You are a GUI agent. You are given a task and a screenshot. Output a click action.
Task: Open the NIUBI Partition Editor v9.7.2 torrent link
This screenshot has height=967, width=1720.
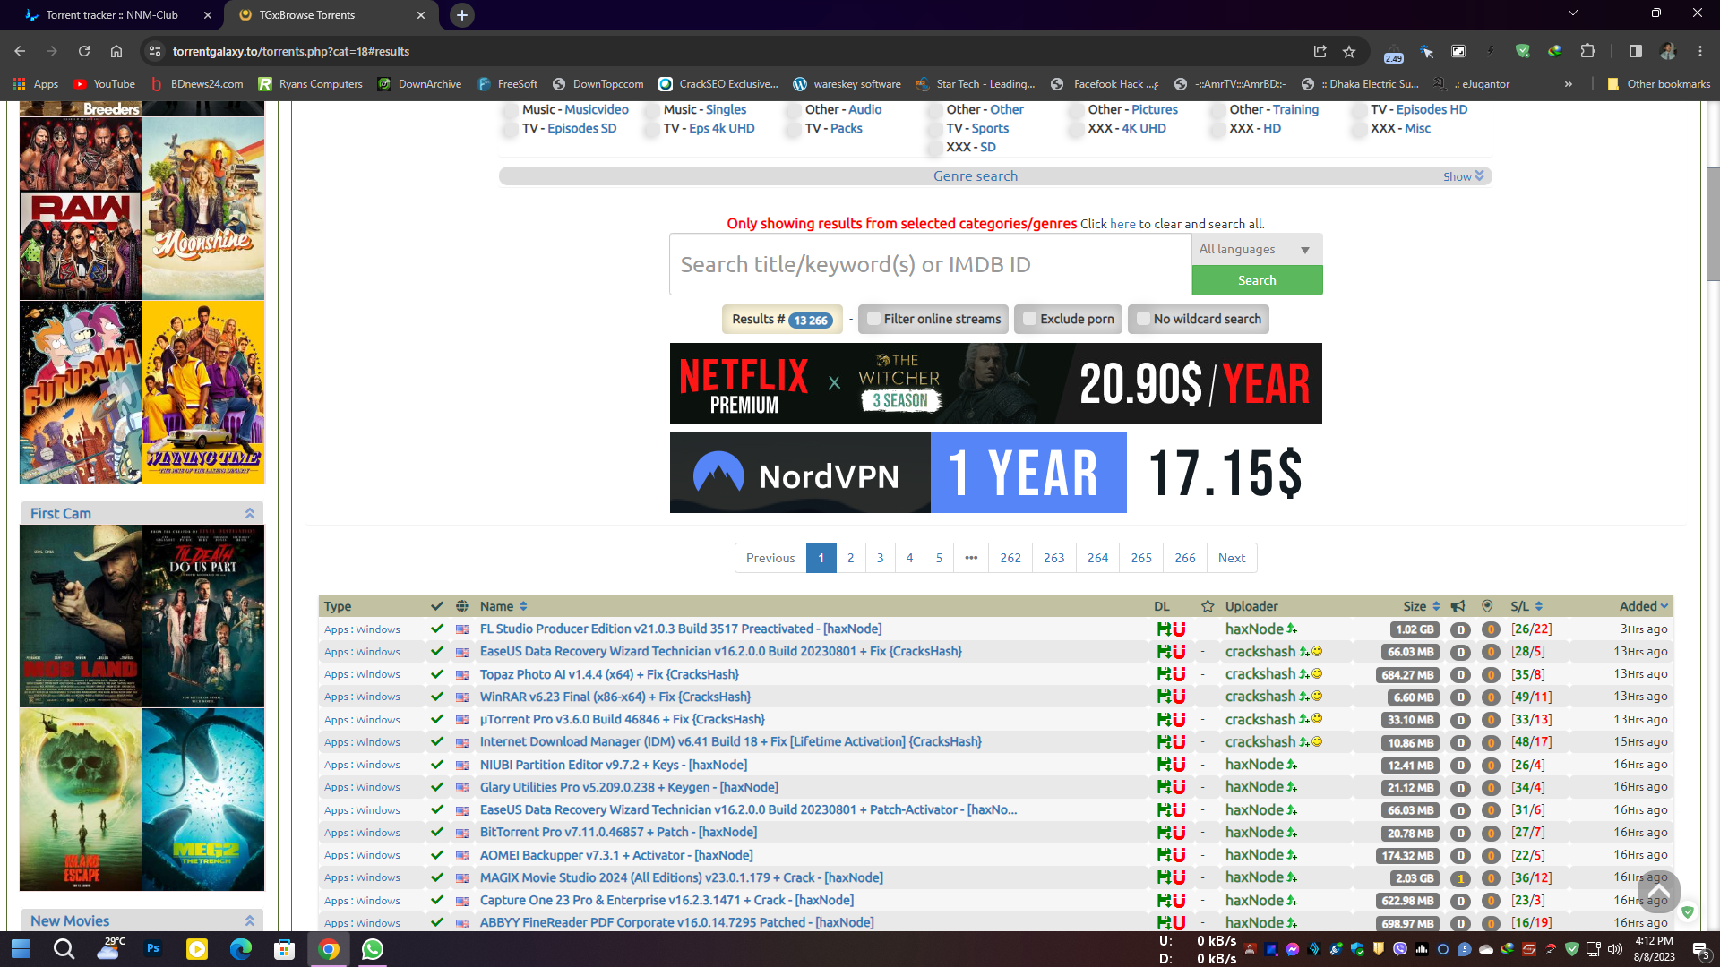613,765
